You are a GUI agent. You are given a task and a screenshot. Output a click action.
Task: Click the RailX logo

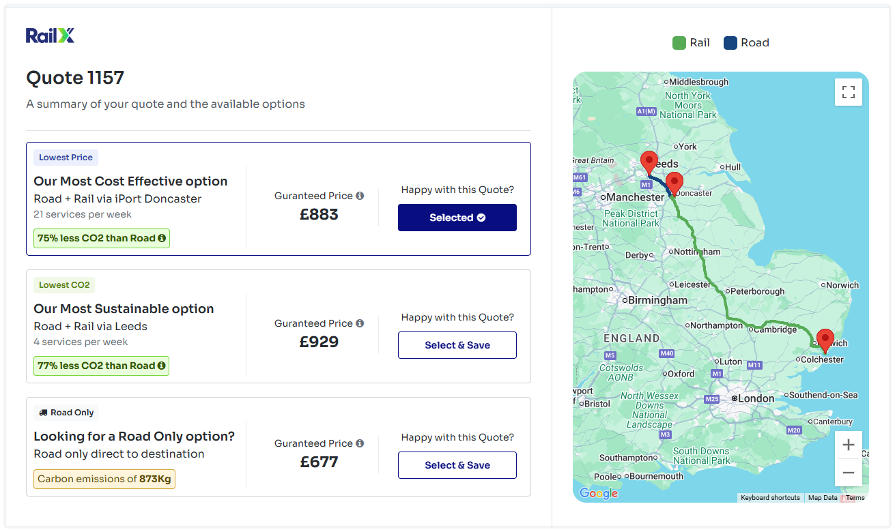[x=49, y=33]
